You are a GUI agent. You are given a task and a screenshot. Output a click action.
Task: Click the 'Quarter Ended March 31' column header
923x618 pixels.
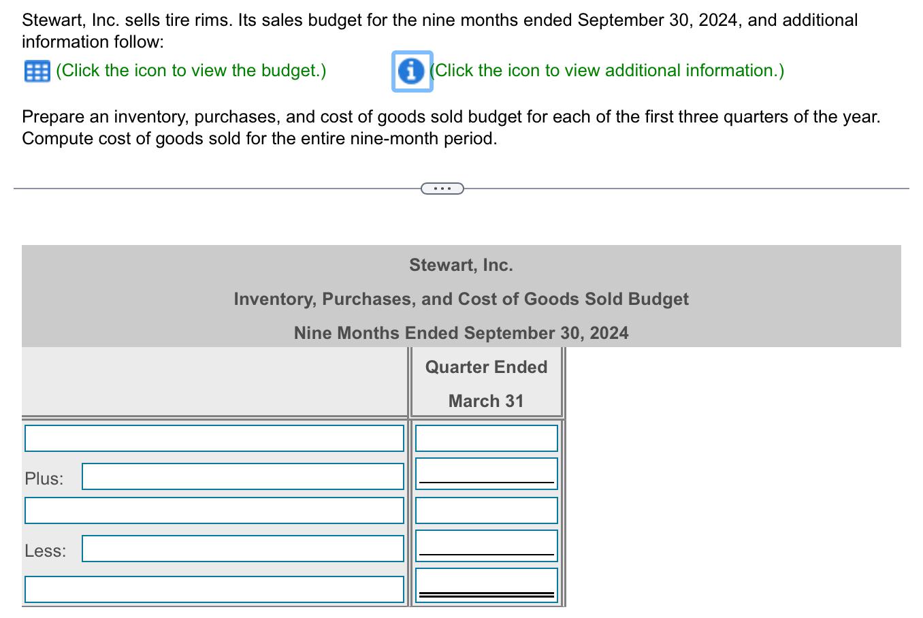point(486,384)
